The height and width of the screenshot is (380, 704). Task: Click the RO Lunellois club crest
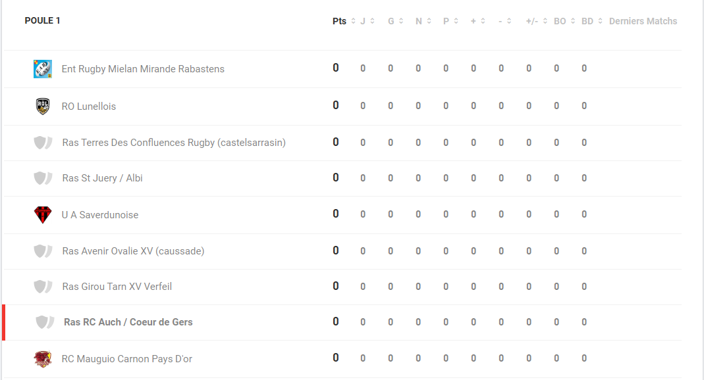(43, 107)
